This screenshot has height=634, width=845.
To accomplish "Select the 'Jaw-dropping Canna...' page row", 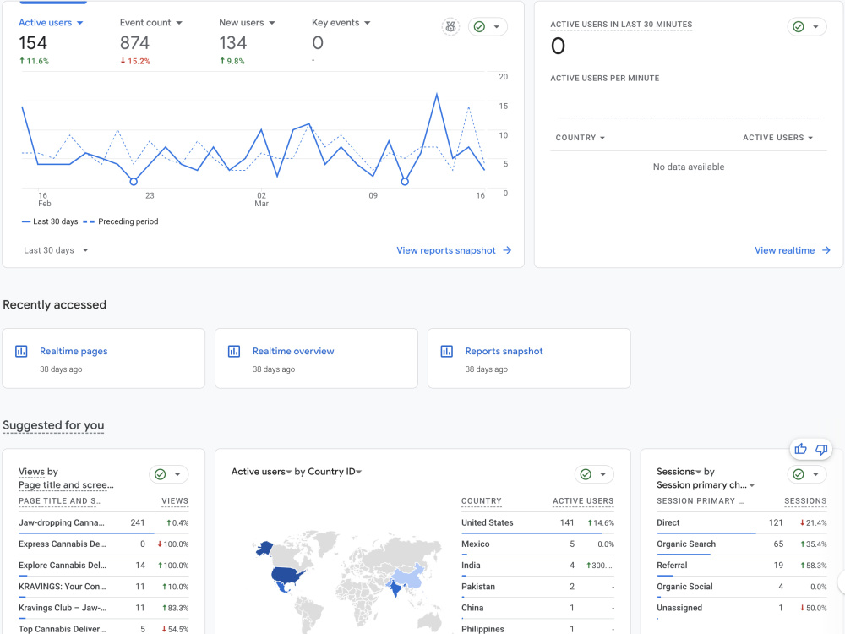I will (x=103, y=523).
